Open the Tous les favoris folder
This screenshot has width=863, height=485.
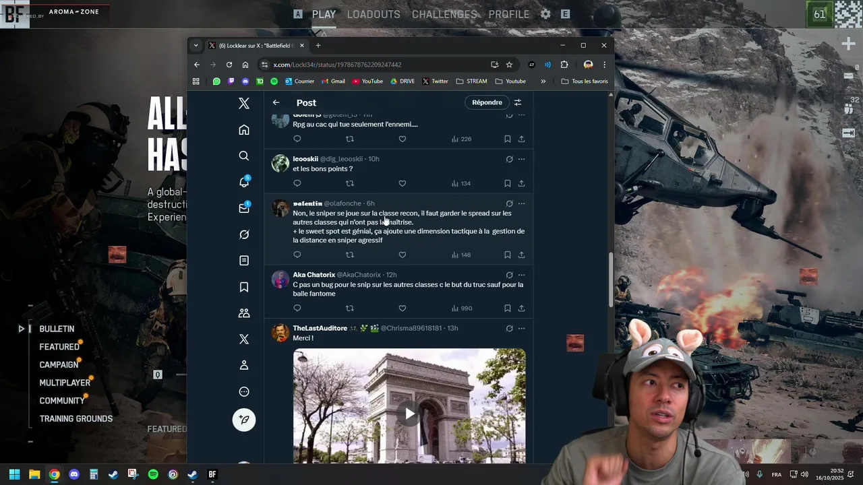(x=585, y=81)
